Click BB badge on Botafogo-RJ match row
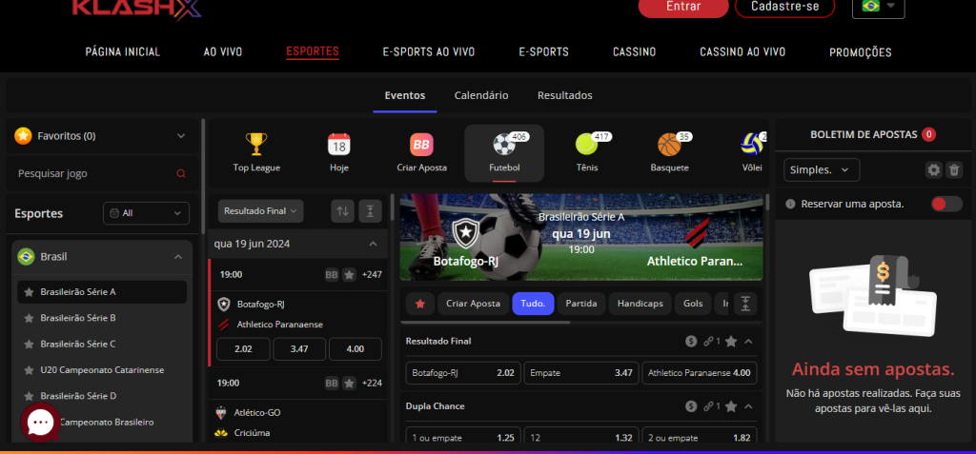The image size is (976, 454). (332, 274)
